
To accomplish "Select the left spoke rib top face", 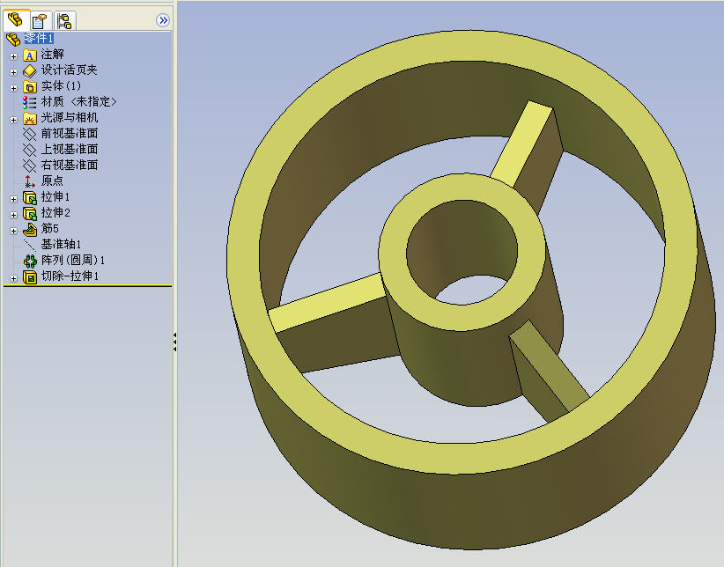I will [326, 303].
